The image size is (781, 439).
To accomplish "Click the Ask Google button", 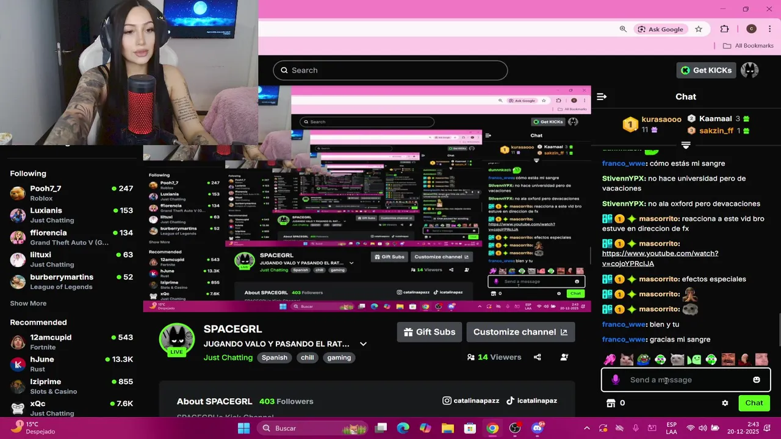I will [x=660, y=29].
